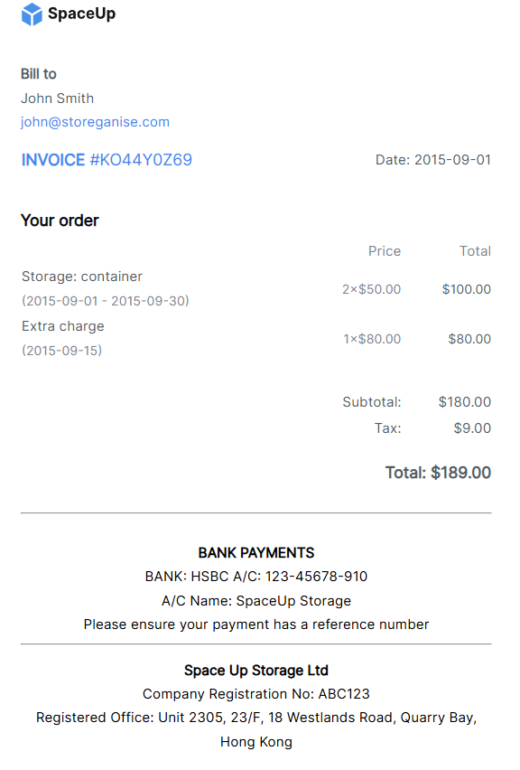Click the Subtotal $180.00 amount

(465, 401)
